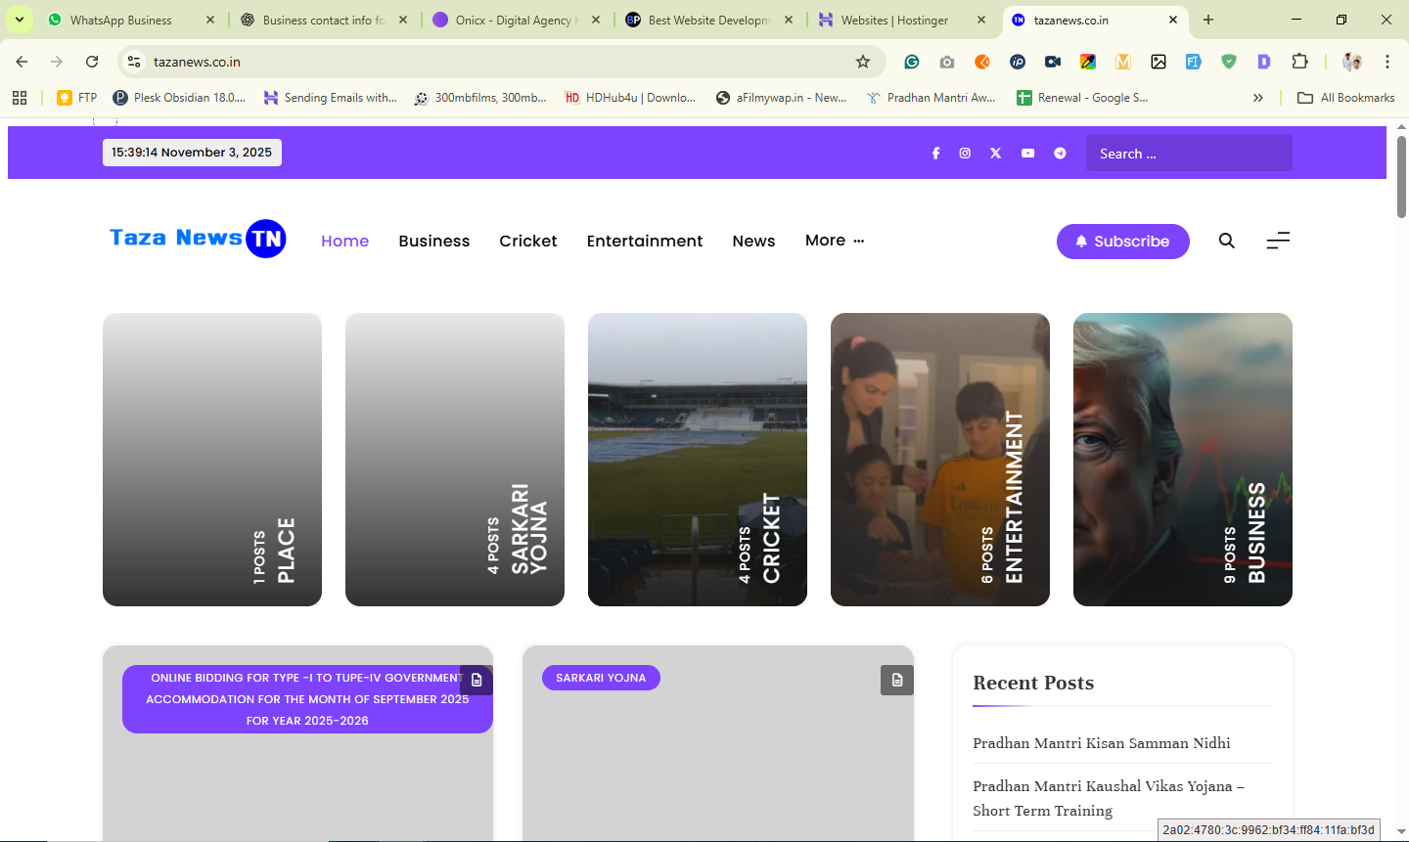
Task: Click the Search field in top bar
Action: pos(1188,154)
